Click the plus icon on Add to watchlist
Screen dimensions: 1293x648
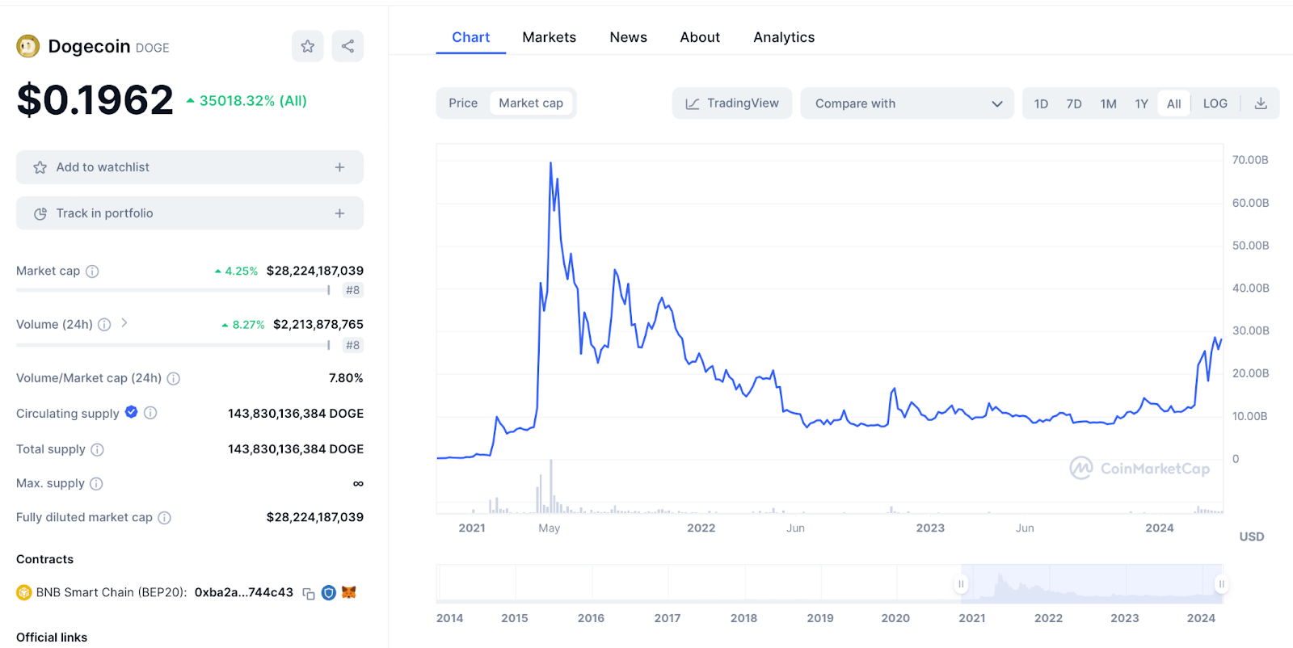(x=339, y=167)
